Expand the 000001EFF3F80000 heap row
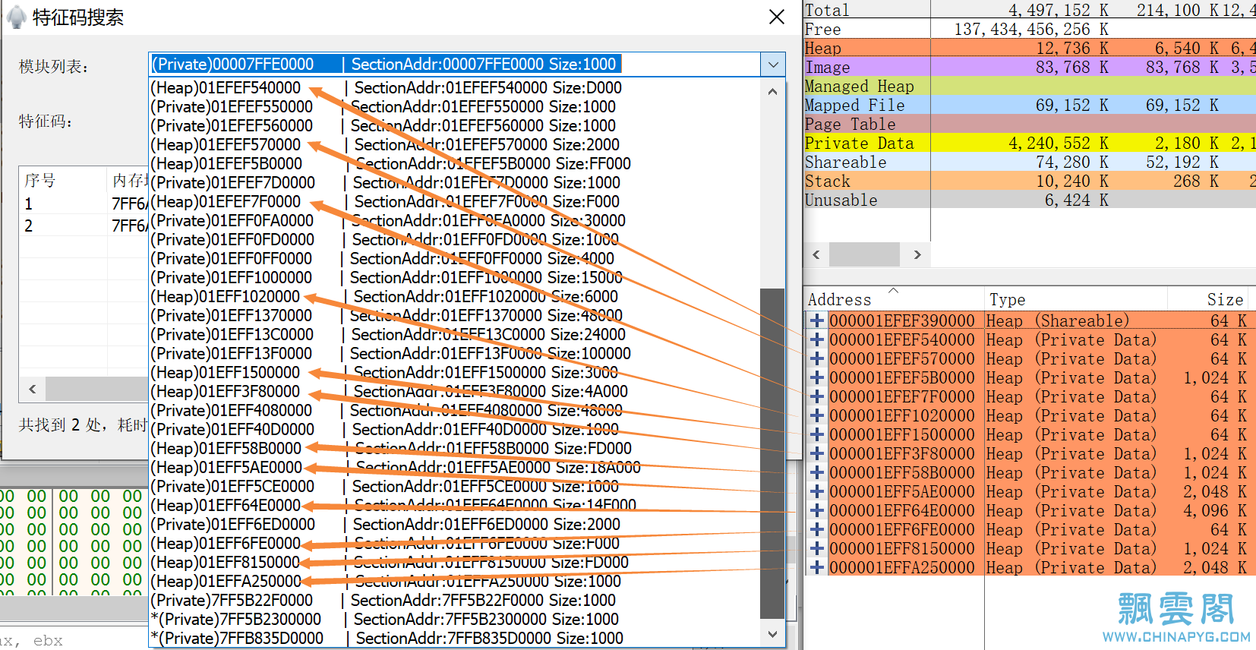 coord(817,453)
